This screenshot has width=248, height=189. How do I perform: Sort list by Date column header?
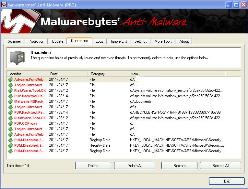point(67,74)
